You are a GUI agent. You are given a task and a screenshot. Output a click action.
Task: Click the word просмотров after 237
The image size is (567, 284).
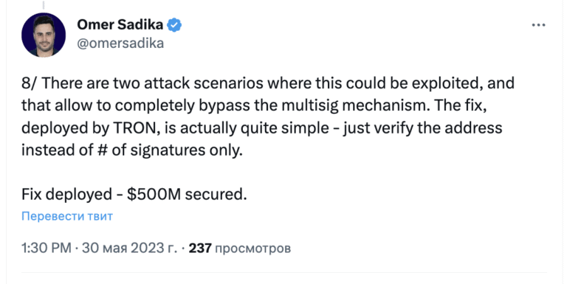(x=252, y=249)
